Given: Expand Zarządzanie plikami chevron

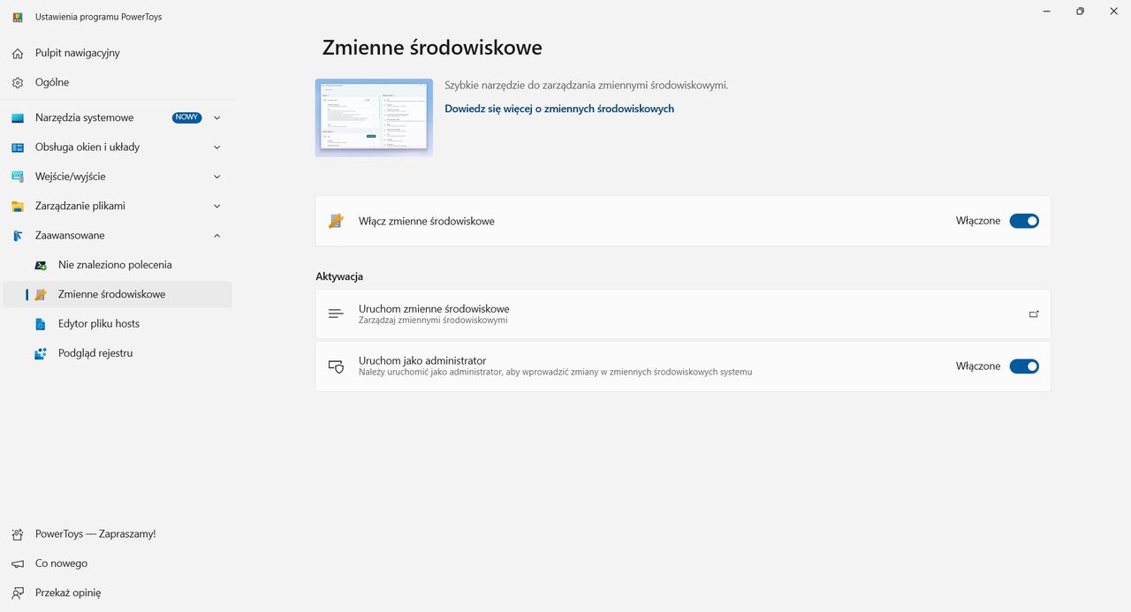Looking at the screenshot, I should point(217,206).
